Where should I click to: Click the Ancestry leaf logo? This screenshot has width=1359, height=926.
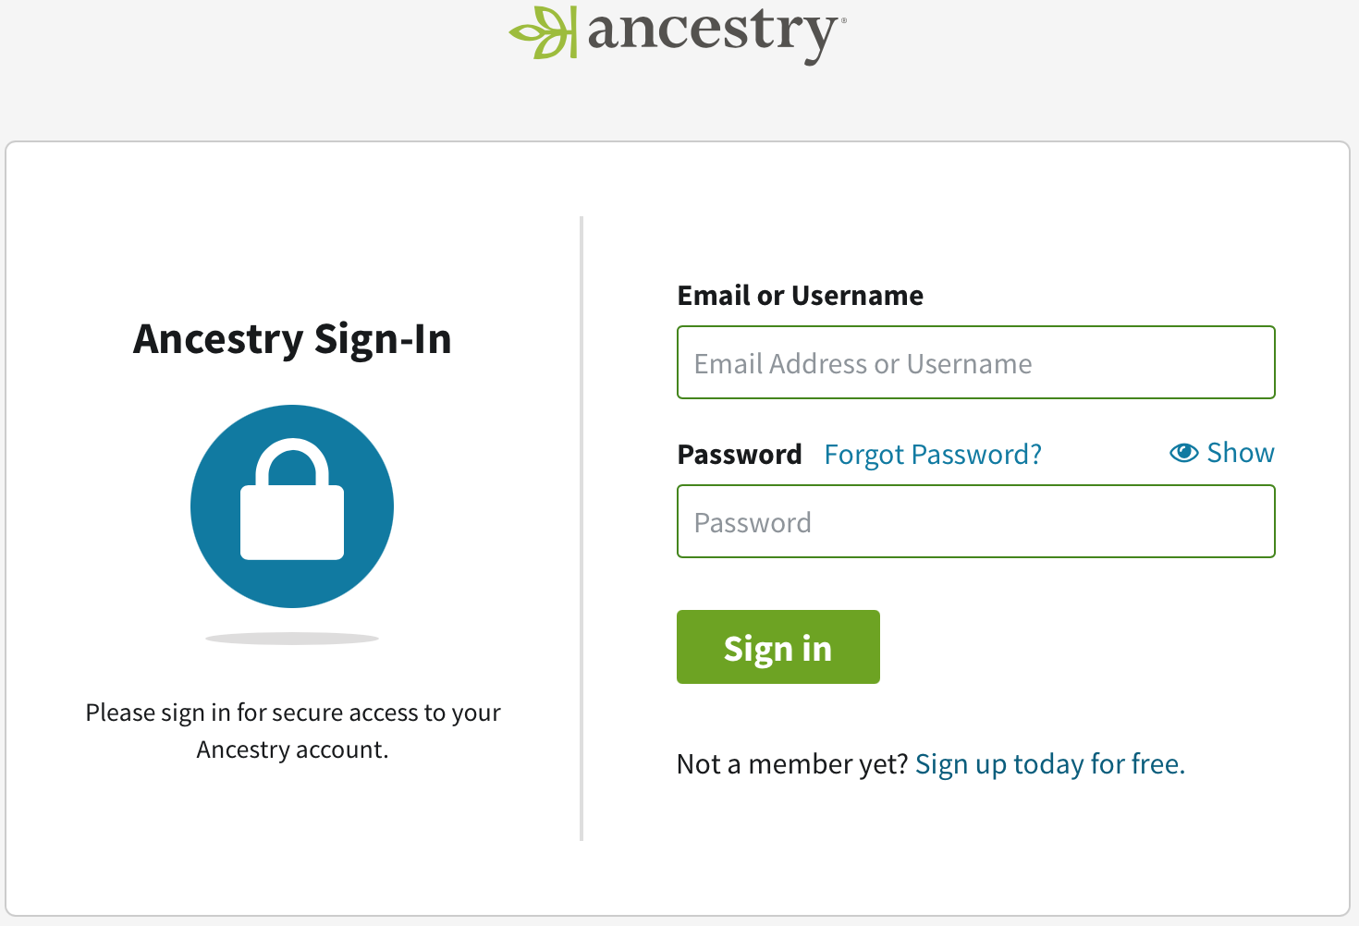[x=544, y=30]
